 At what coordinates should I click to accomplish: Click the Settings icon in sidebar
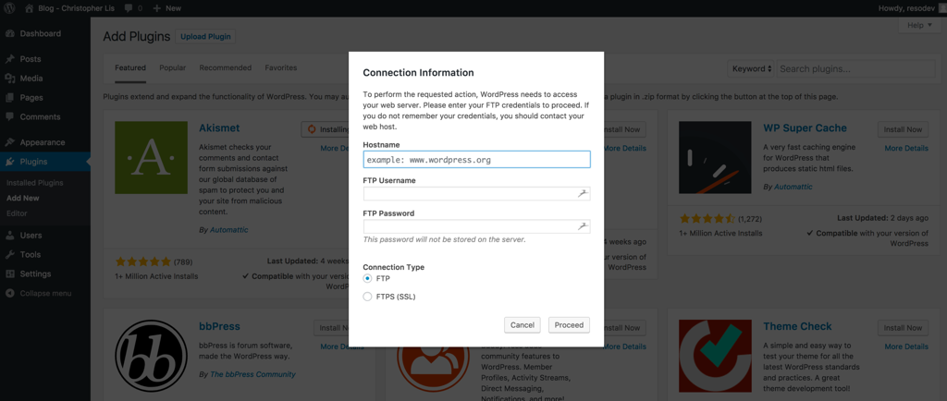pyautogui.click(x=9, y=273)
